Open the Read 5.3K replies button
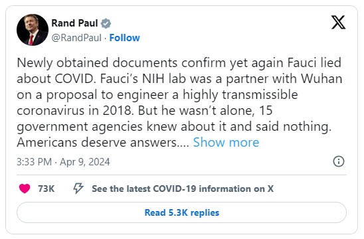 pos(181,212)
